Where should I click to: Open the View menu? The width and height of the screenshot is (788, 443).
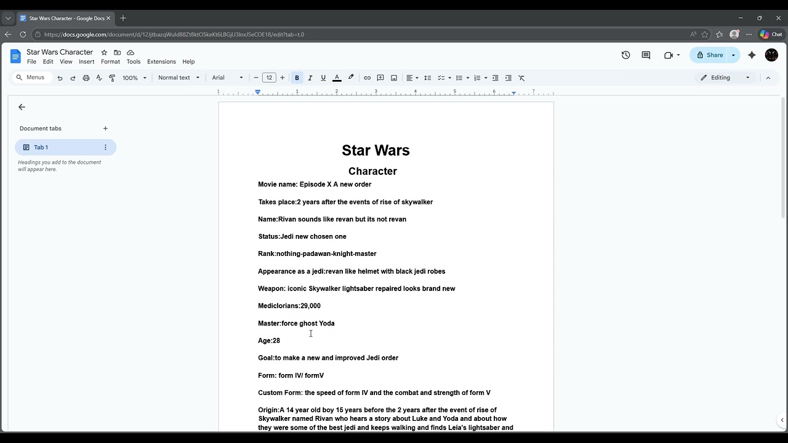coord(66,62)
